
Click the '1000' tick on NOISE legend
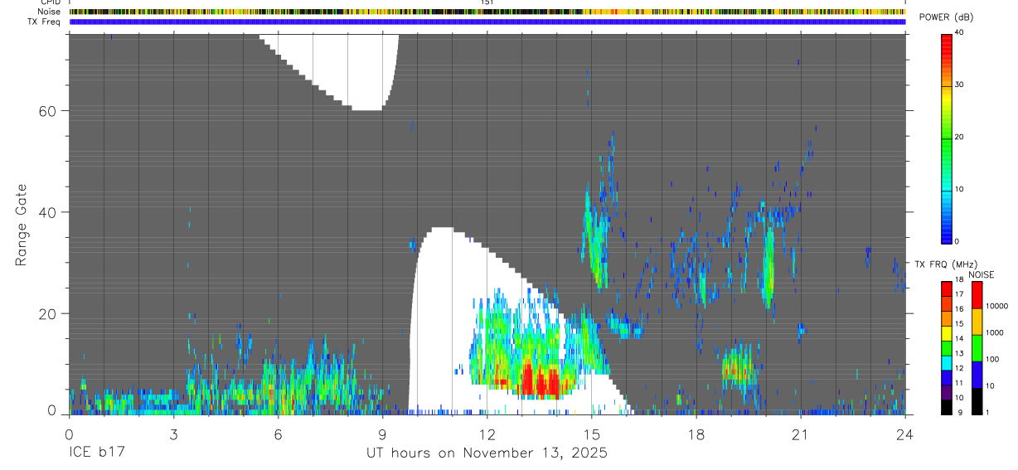coord(995,332)
